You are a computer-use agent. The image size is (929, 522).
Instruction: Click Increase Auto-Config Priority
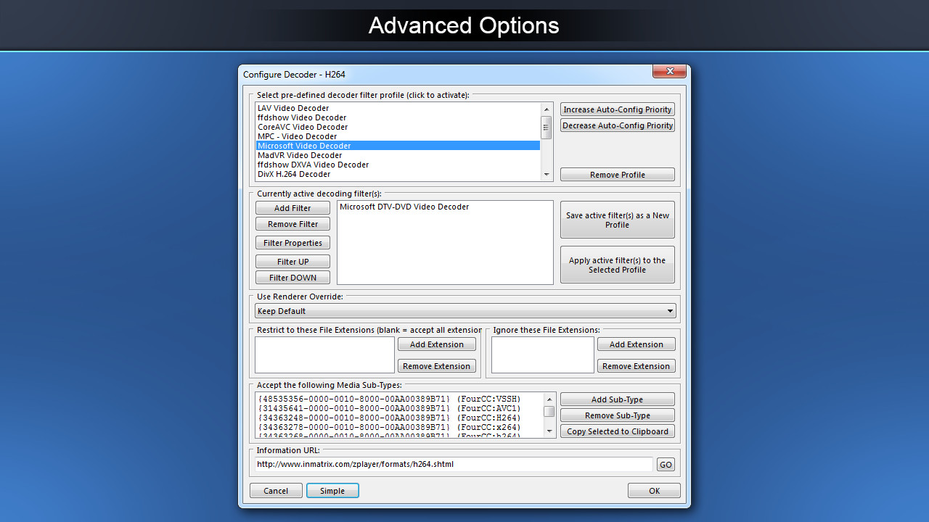617,109
